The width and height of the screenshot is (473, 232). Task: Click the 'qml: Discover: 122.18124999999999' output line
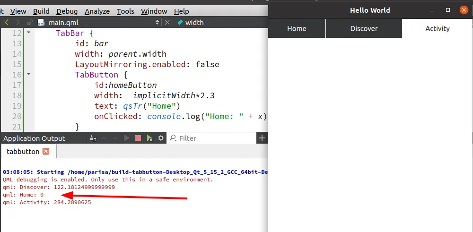pyautogui.click(x=59, y=187)
